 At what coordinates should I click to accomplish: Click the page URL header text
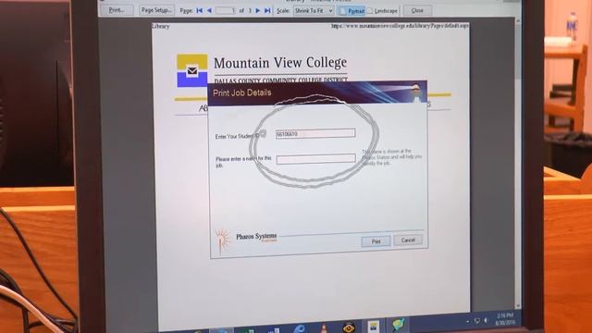(x=401, y=26)
